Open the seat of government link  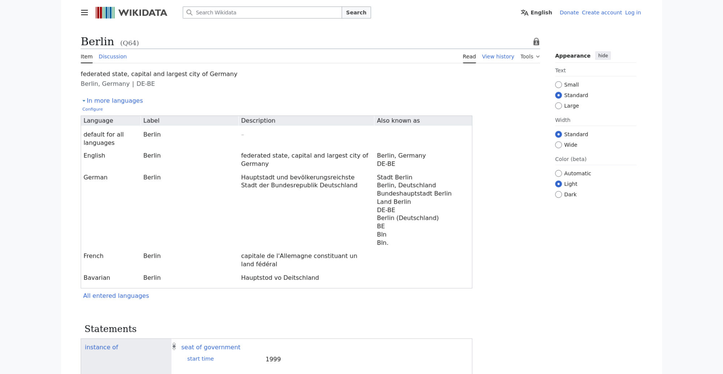tap(211, 347)
